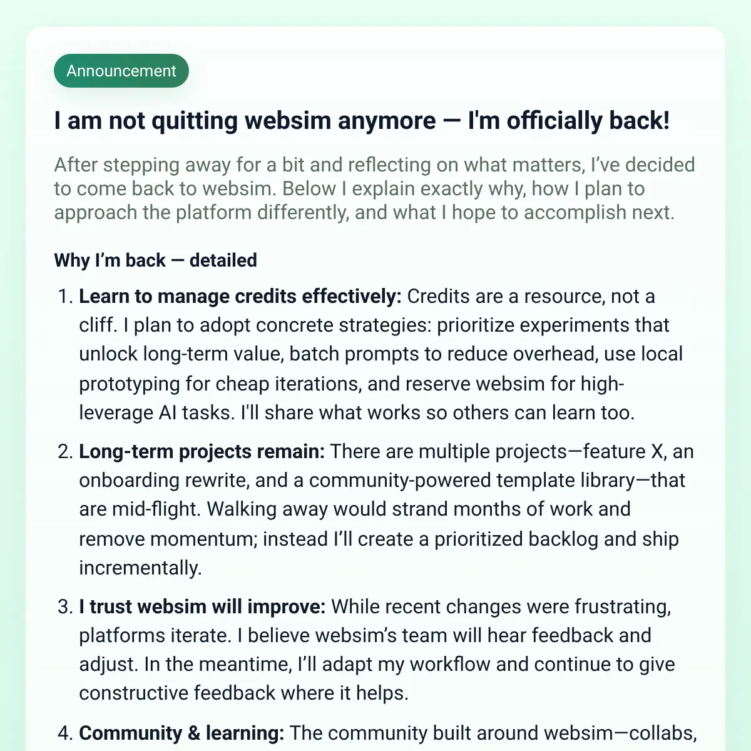Click the bold 'I trust websim will improve:' label
The width and height of the screenshot is (751, 751).
[x=202, y=606]
